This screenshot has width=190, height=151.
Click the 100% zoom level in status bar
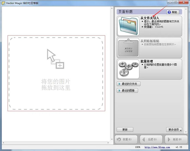pos(137,147)
